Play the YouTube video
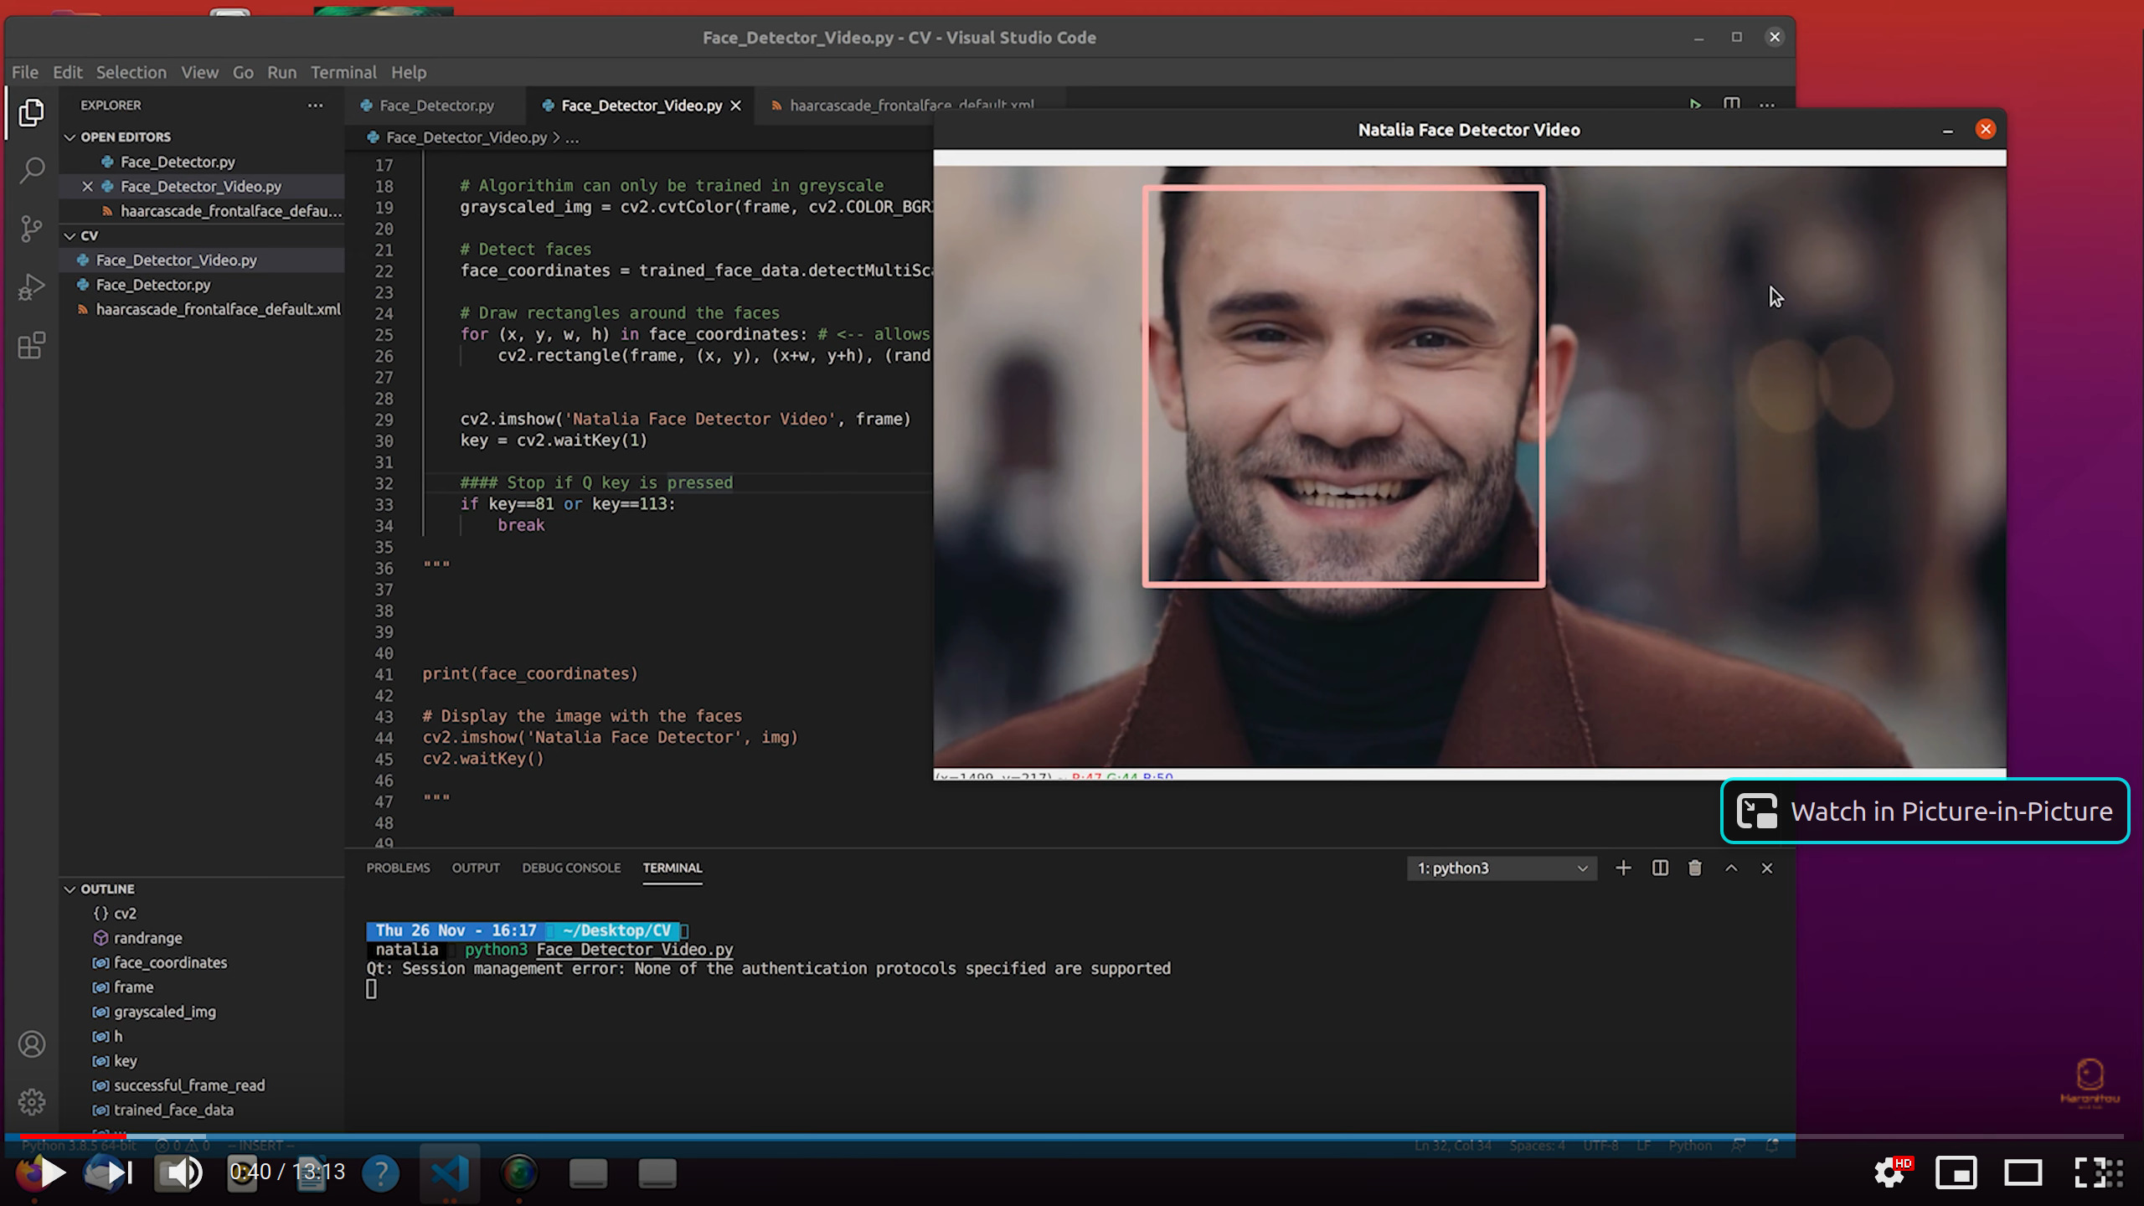This screenshot has height=1206, width=2144. (x=52, y=1172)
